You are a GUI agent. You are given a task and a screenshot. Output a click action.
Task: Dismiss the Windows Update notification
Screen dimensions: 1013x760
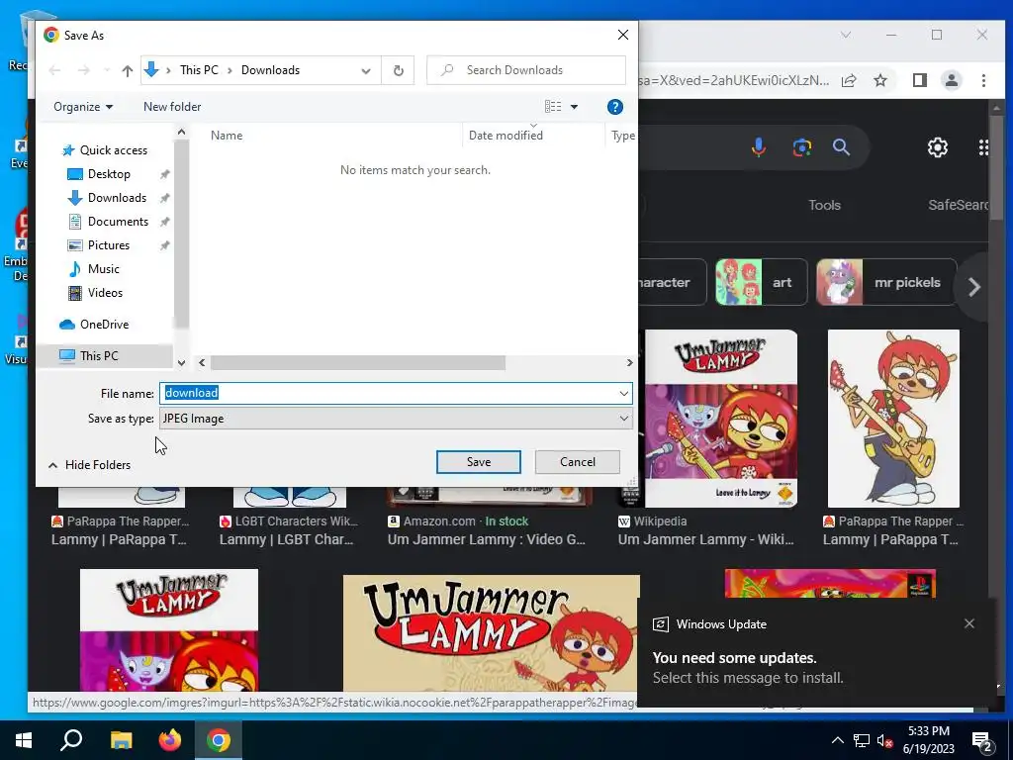969,623
